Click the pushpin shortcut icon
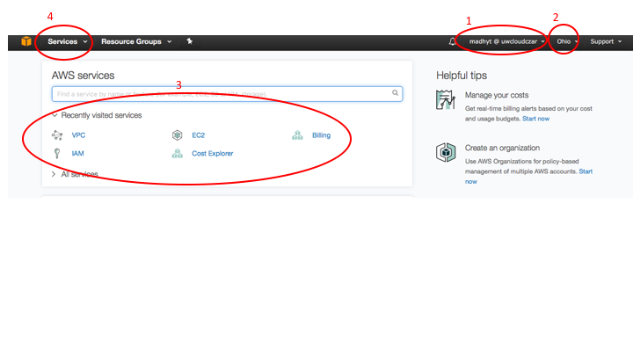This screenshot has height=356, width=633. pyautogui.click(x=189, y=41)
